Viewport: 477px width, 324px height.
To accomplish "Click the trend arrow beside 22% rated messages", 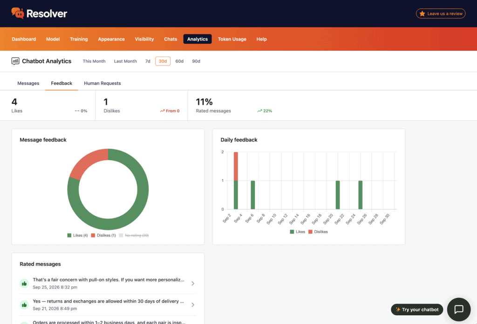I will tap(259, 111).
